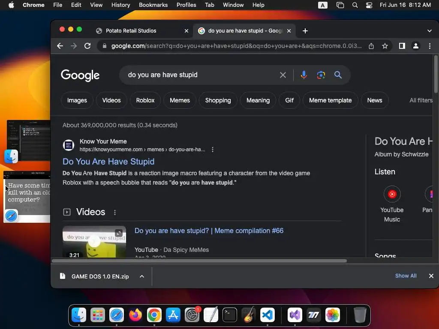439x329 pixels.
Task: Close the Potato Retail Studios tab
Action: (186, 31)
